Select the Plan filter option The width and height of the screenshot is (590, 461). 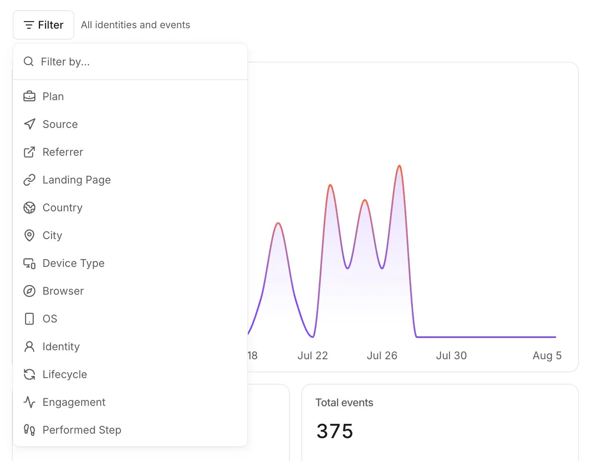(130, 96)
